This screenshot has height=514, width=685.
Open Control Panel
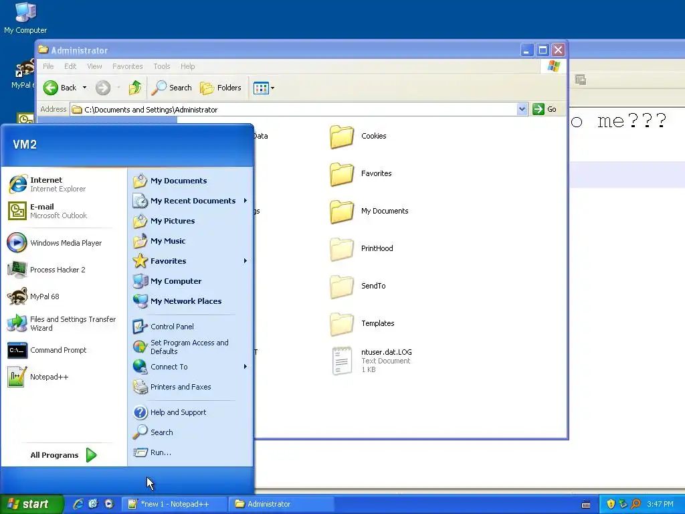click(x=190, y=327)
